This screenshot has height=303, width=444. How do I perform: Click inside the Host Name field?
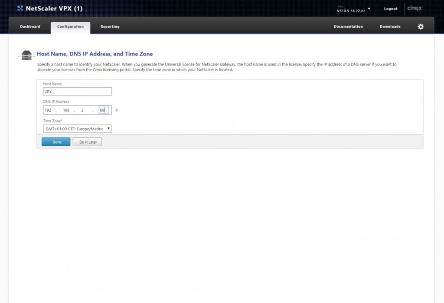point(77,91)
